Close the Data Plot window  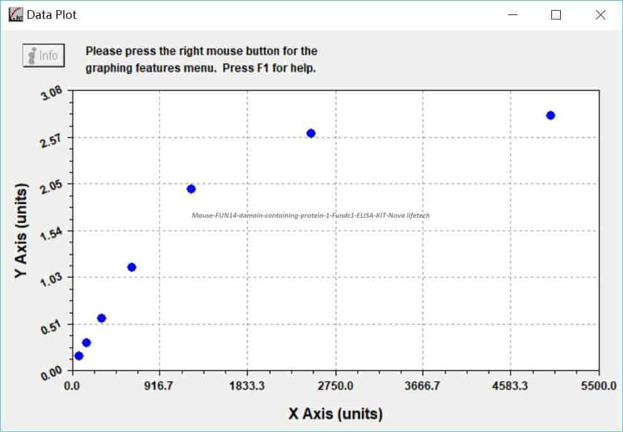600,14
